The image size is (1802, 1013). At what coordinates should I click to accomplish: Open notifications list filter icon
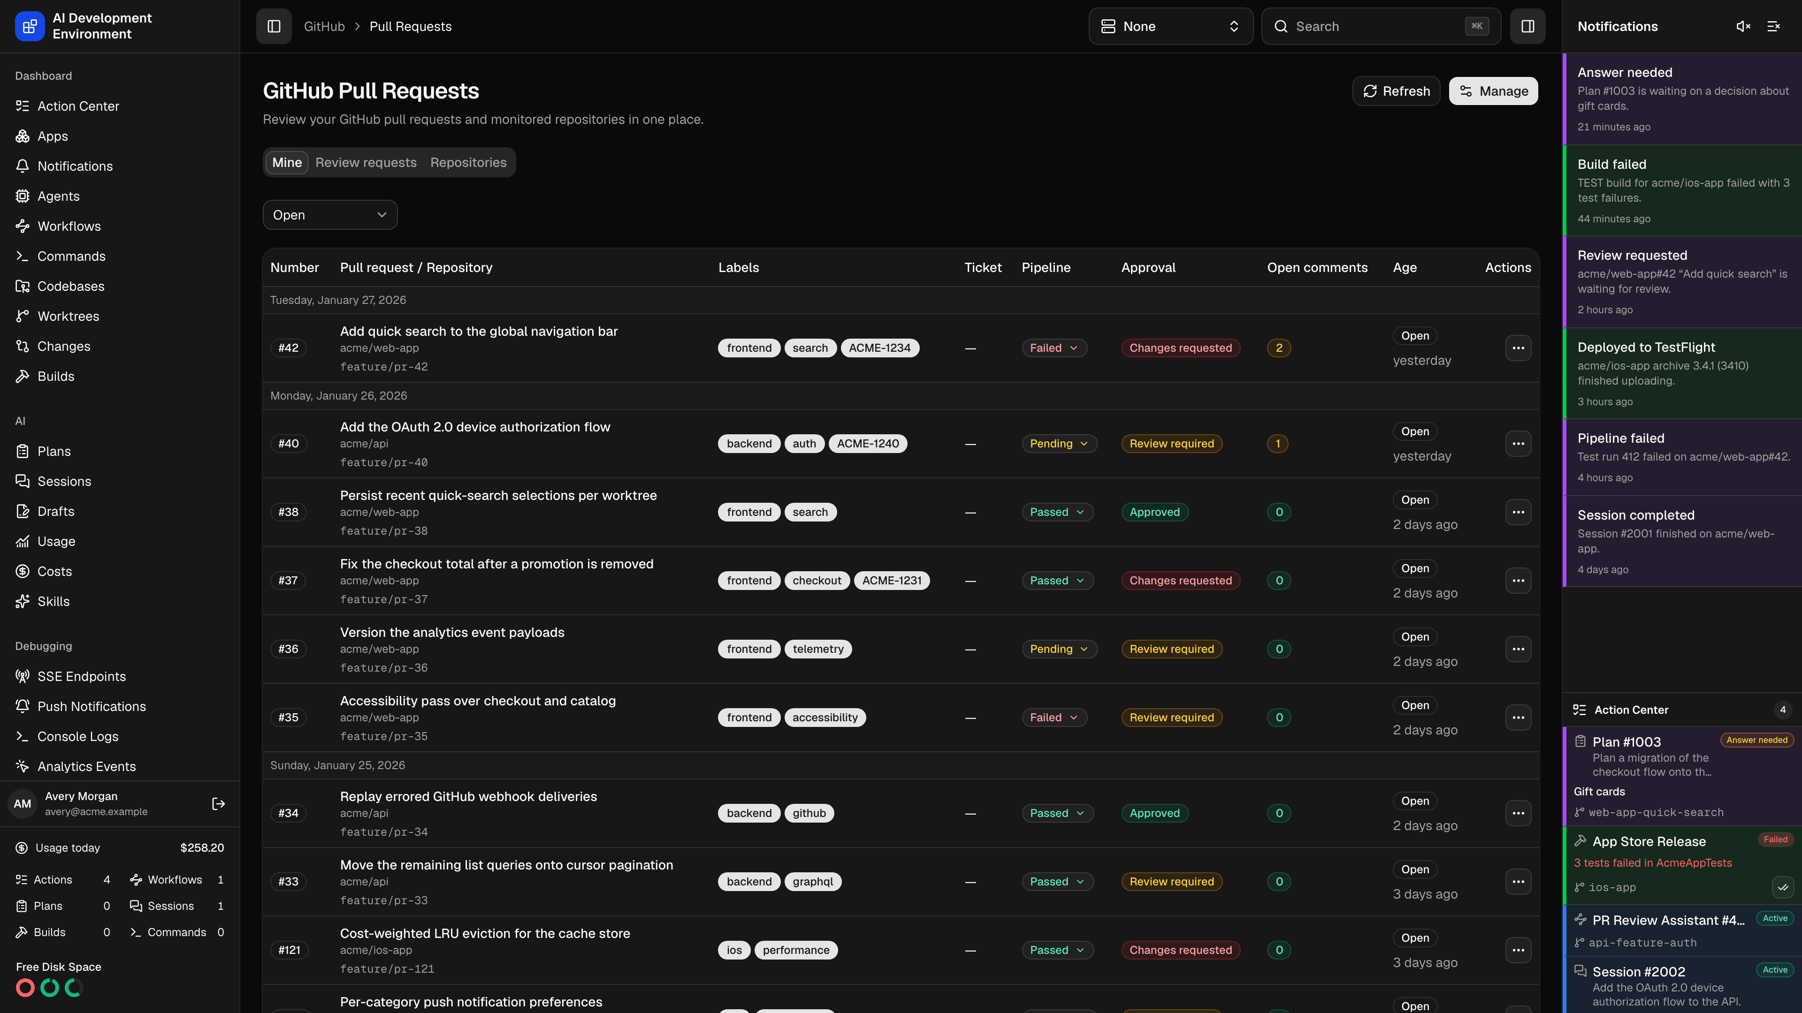click(x=1773, y=27)
